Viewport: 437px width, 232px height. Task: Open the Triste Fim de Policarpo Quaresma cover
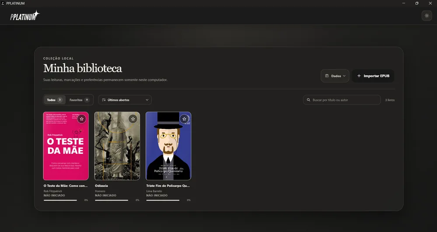tap(168, 146)
